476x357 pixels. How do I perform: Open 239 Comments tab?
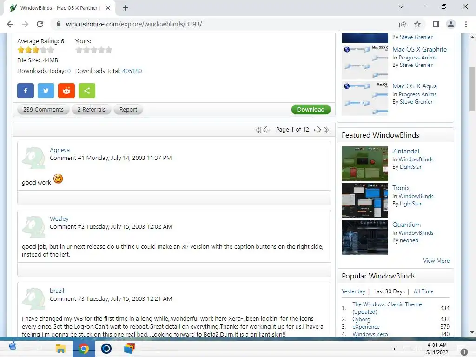[x=43, y=110]
